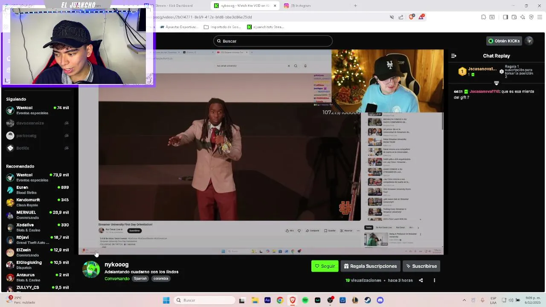Viewport: 546px width, 307px height.
Task: Open offline channel davooxeneize
Action: point(38,123)
